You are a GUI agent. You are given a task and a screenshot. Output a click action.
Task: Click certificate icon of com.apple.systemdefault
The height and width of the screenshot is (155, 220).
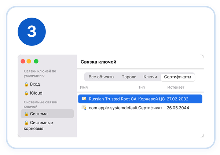(x=84, y=108)
